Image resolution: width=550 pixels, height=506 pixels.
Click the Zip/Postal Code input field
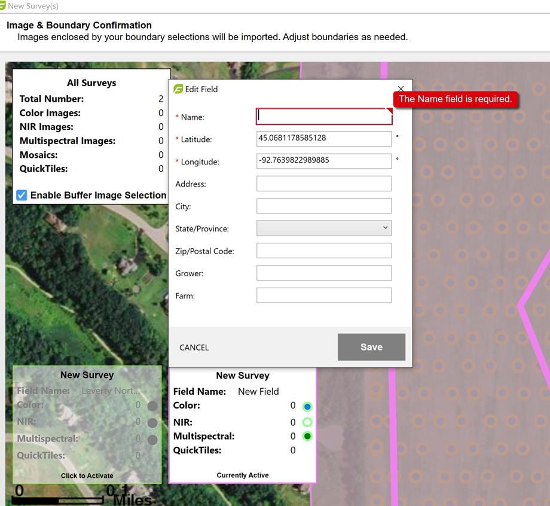(324, 251)
